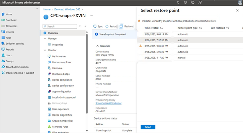Image resolution: width=243 pixels, height=133 pixels.
Task: Open the Group membership icon item
Action: (x=49, y=121)
